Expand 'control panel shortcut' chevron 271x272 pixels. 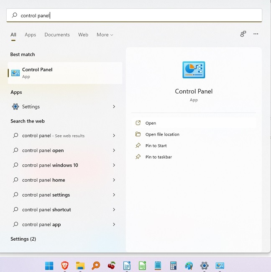point(114,210)
